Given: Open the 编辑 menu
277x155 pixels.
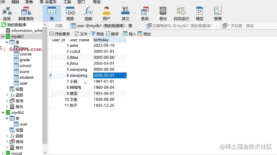Looking at the screenshot, I should click(15, 2).
